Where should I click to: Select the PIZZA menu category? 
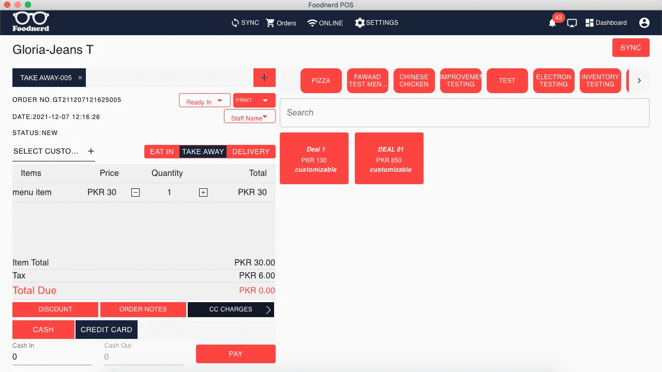[321, 81]
